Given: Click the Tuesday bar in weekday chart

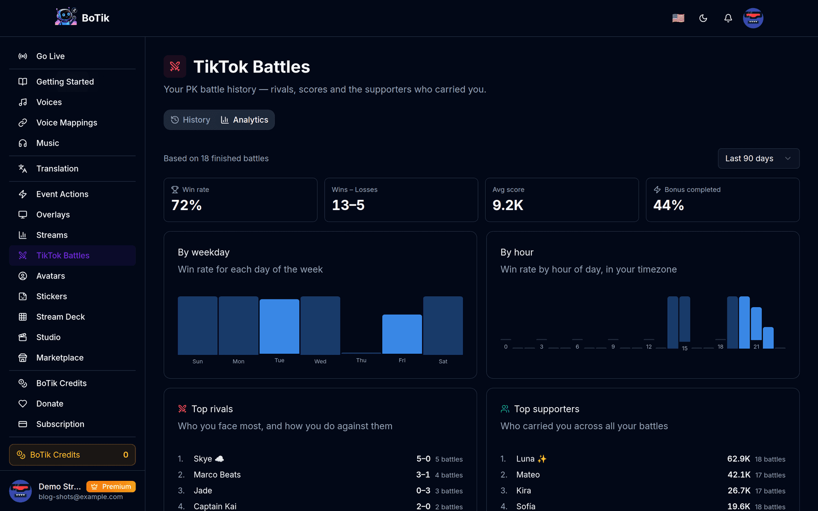Looking at the screenshot, I should pyautogui.click(x=280, y=327).
